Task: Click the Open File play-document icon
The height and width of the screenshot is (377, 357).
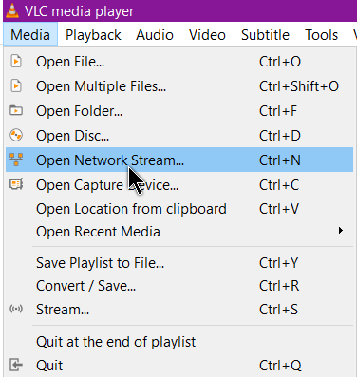Action: click(16, 61)
